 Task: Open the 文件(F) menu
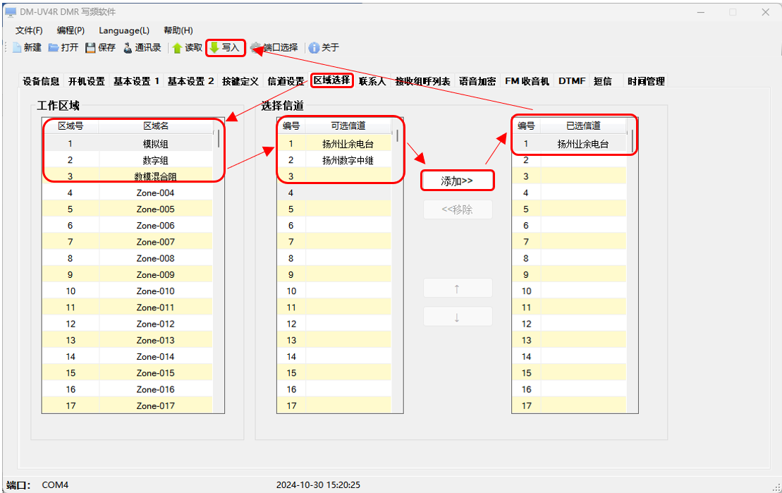click(29, 30)
